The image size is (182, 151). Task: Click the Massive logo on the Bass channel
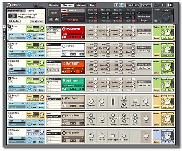(x=71, y=29)
